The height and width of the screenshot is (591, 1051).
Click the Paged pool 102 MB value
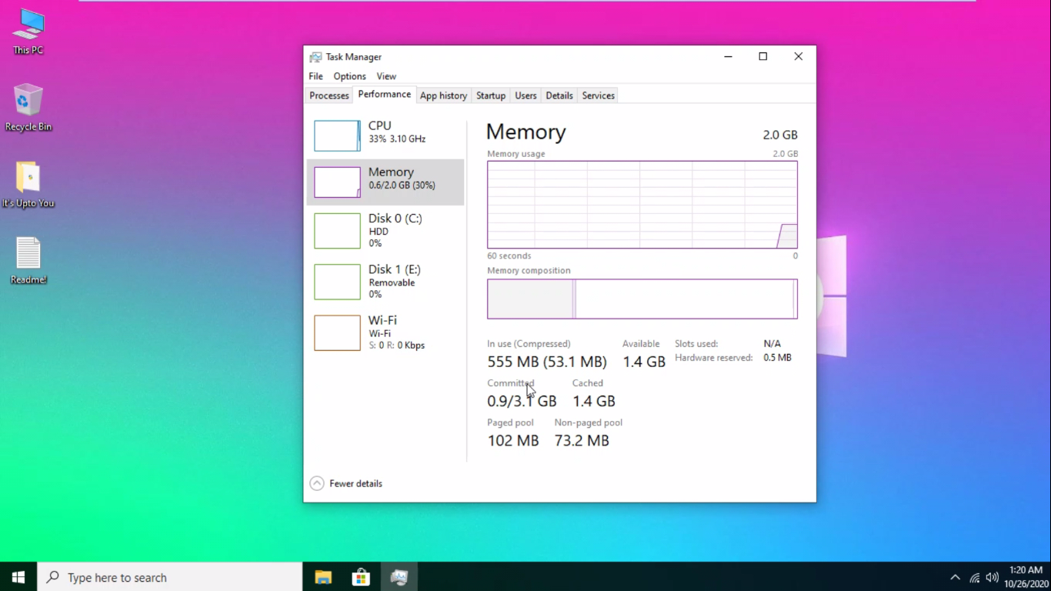coord(513,441)
